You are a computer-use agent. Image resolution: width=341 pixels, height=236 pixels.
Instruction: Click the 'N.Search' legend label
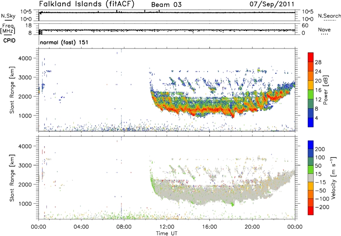(x=329, y=16)
